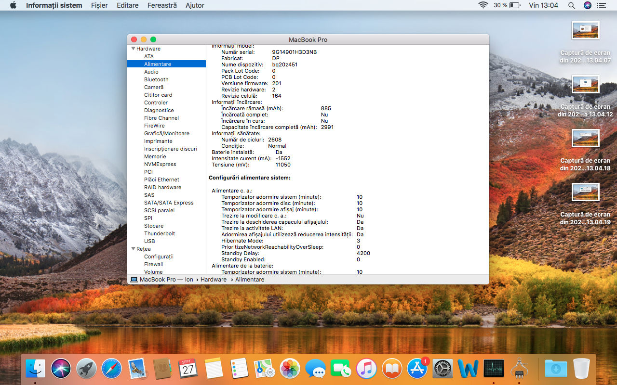
Task: Click the clock Vin 13:04
Action: coord(543,5)
